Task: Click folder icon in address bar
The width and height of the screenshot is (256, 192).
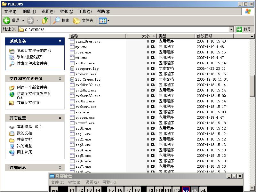Action: click(x=21, y=29)
